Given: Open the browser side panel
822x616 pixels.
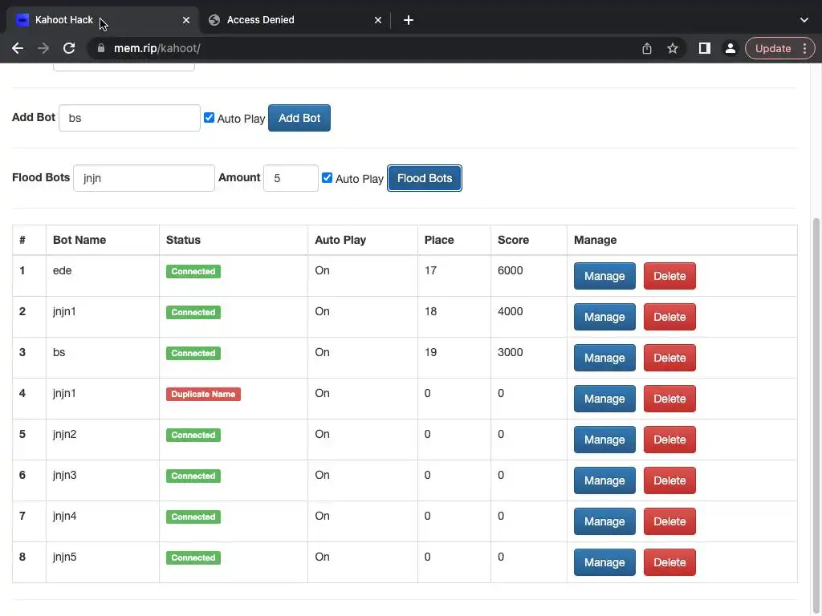Looking at the screenshot, I should 705,49.
